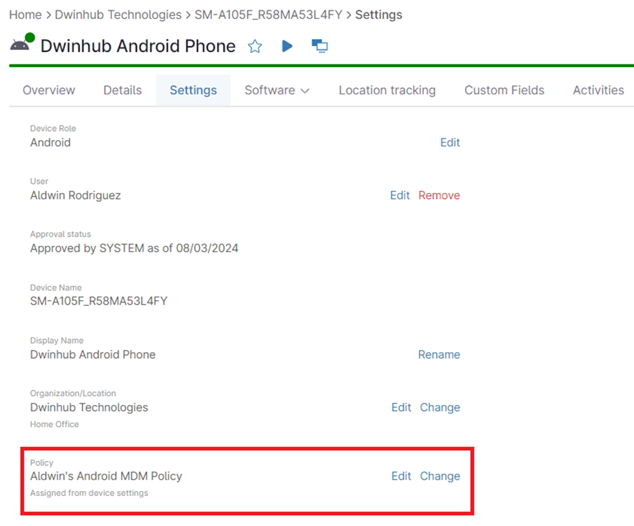Navigate to Home in the breadcrumb

tap(25, 14)
